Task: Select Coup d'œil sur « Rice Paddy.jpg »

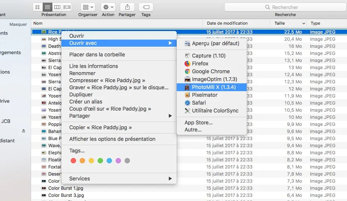Action: [x=119, y=109]
